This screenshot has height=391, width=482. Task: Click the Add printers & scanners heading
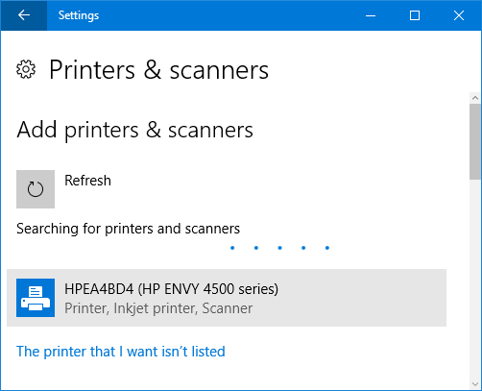(x=135, y=130)
